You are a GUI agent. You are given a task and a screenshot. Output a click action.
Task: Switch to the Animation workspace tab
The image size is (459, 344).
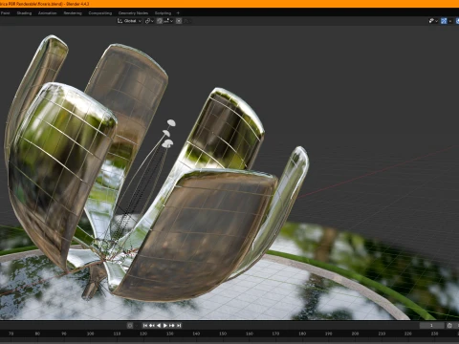(x=47, y=13)
